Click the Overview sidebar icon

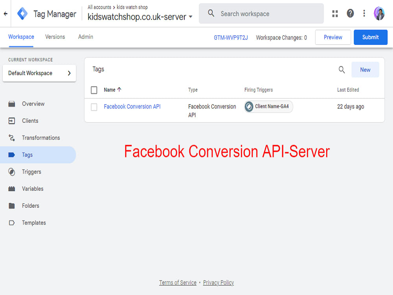pos(11,104)
